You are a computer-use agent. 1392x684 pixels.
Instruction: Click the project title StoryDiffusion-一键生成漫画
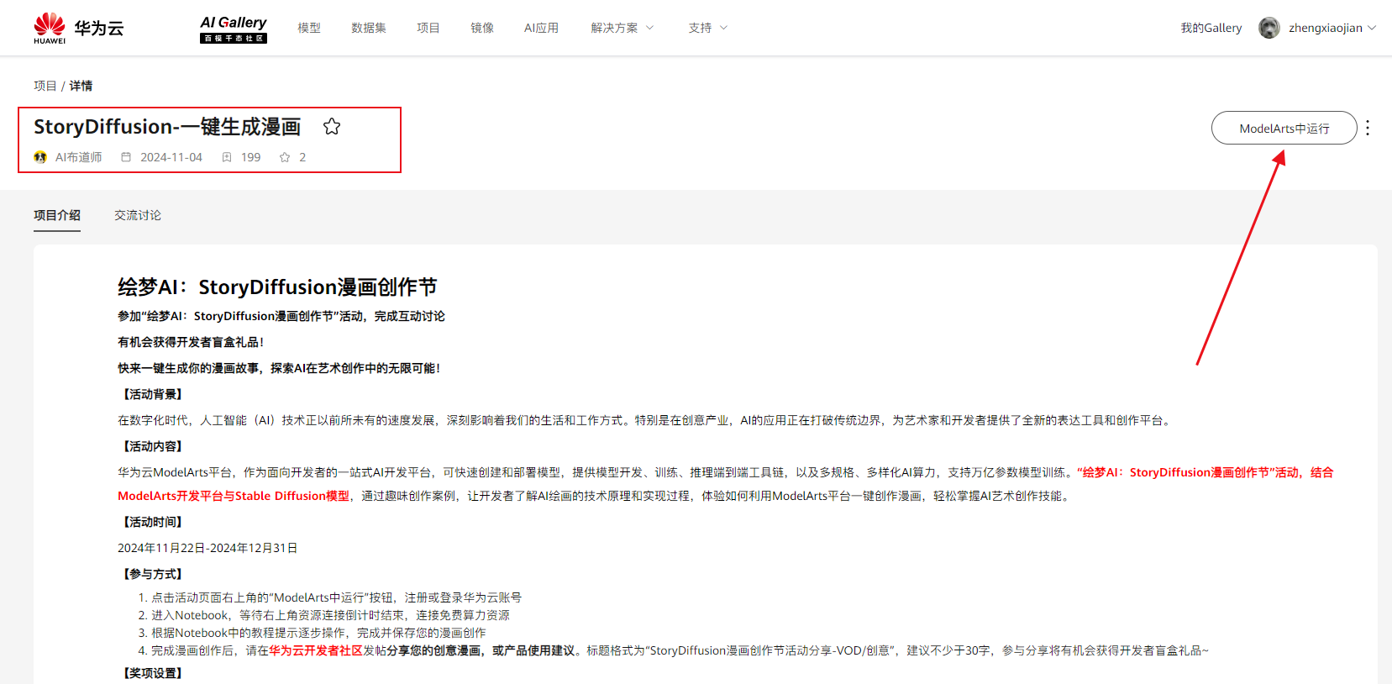click(x=167, y=127)
